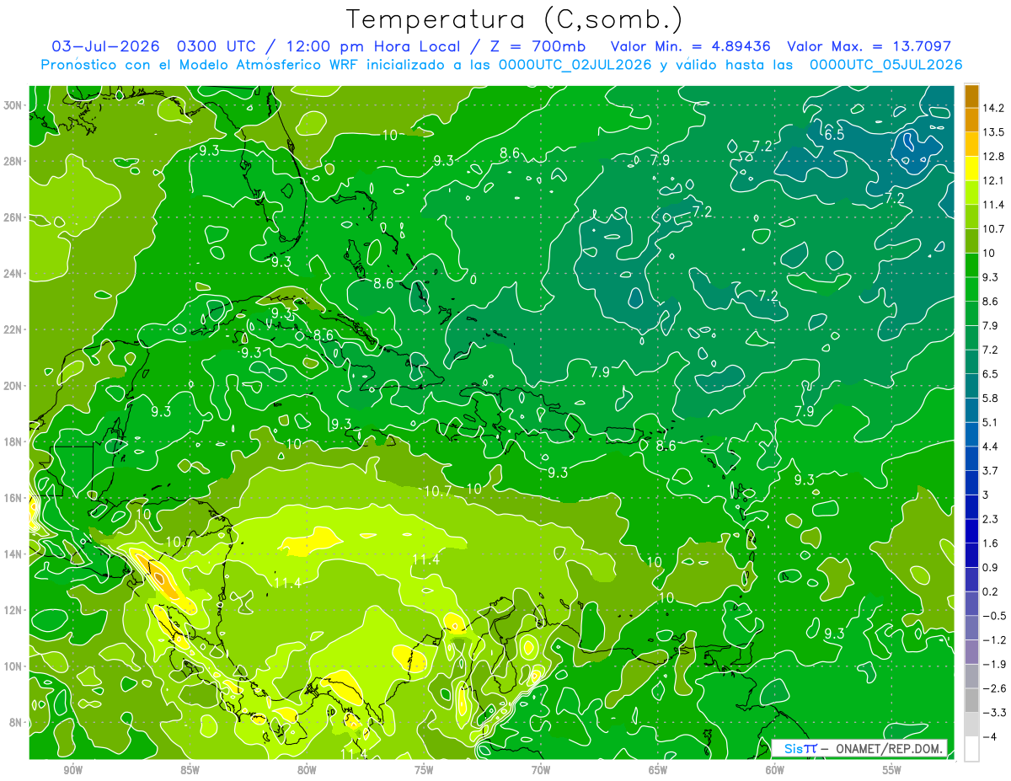Click the "24N" latitude axis label
Viewport: 1011px width, 781px height.
pos(12,274)
